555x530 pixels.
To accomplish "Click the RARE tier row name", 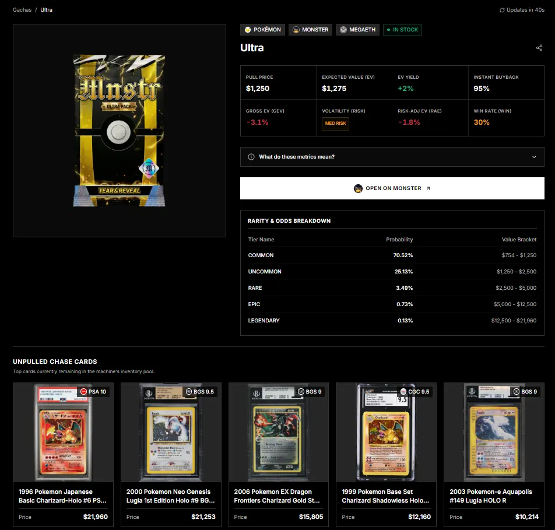I will (x=255, y=288).
